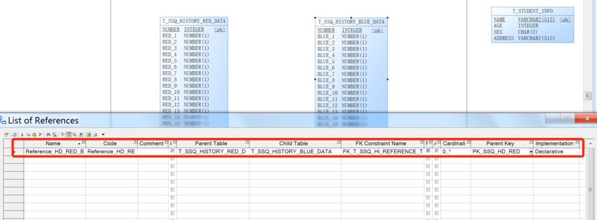
Task: Find symbol in diagram icon
Action: pyautogui.click(x=54, y=134)
